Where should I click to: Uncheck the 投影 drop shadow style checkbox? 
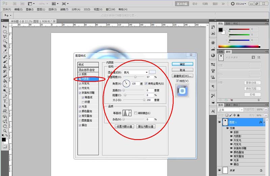point(80,74)
